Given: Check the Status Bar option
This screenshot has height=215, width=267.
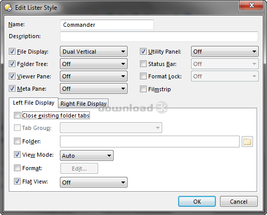Looking at the screenshot, I should tap(143, 64).
